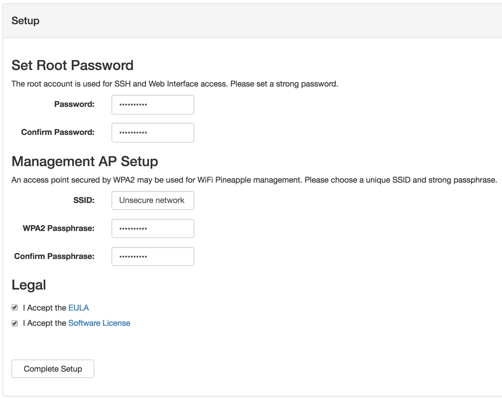
Task: Click the Confirm Password: label
Action: [x=58, y=132]
